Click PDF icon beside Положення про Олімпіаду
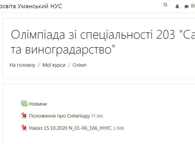The width and height of the screenshot is (195, 144). 24,116
